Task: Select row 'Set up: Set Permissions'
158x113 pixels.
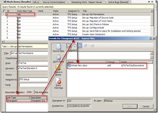Action: 76,14
